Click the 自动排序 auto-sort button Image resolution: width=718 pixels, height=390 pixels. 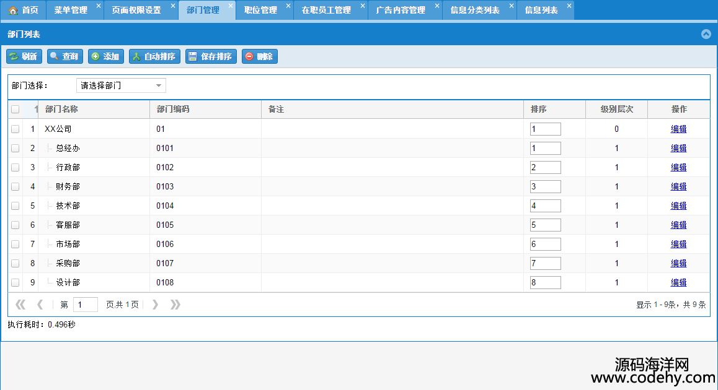click(154, 56)
